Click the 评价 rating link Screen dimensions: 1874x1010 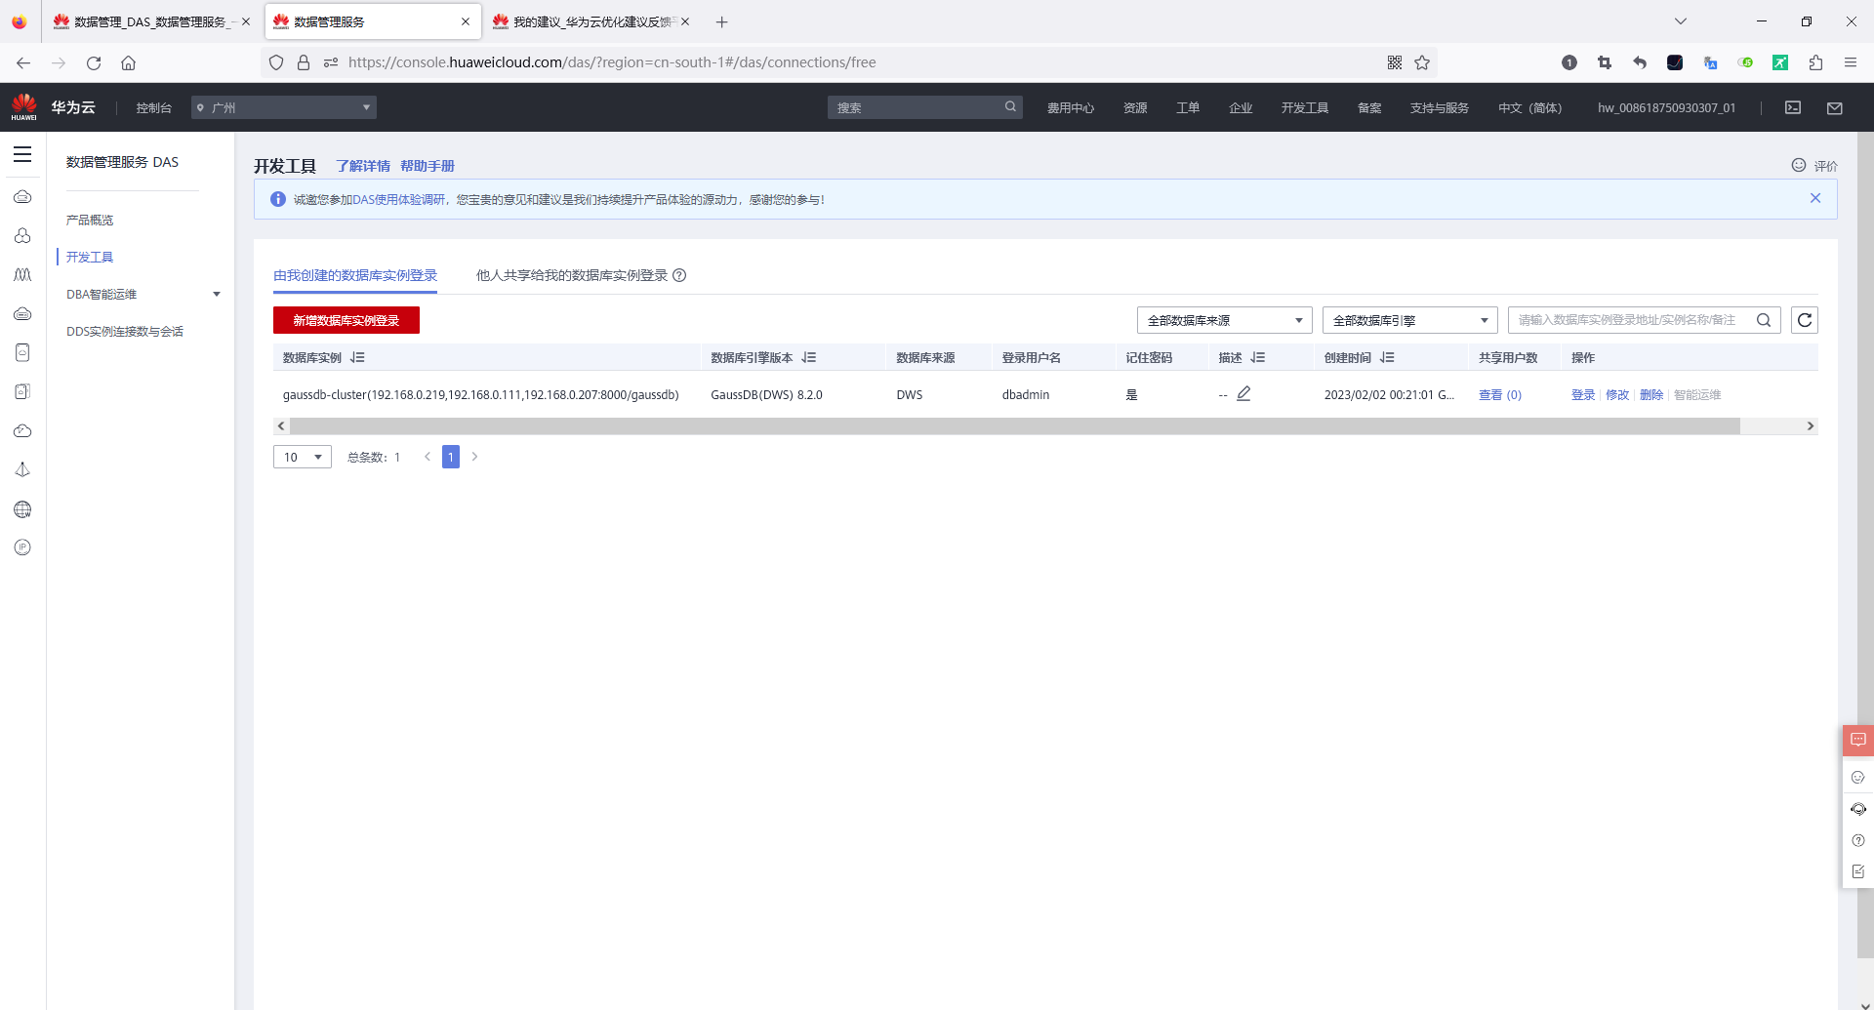tap(1814, 166)
